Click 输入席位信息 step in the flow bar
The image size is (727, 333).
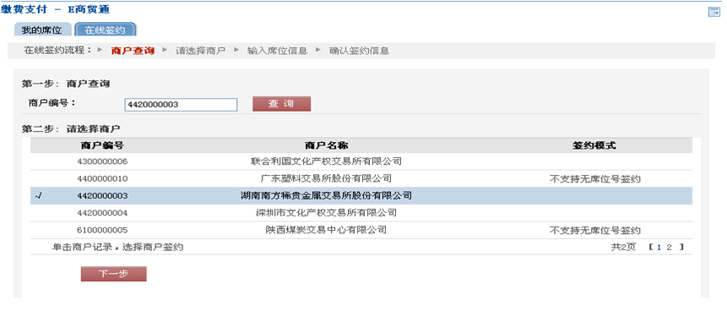coord(277,51)
